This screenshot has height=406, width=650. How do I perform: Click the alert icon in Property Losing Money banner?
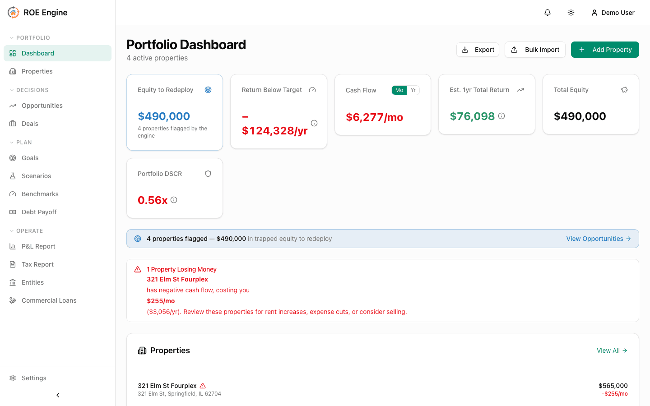(x=138, y=269)
